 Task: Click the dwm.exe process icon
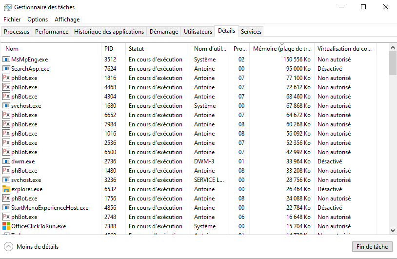click(x=6, y=161)
